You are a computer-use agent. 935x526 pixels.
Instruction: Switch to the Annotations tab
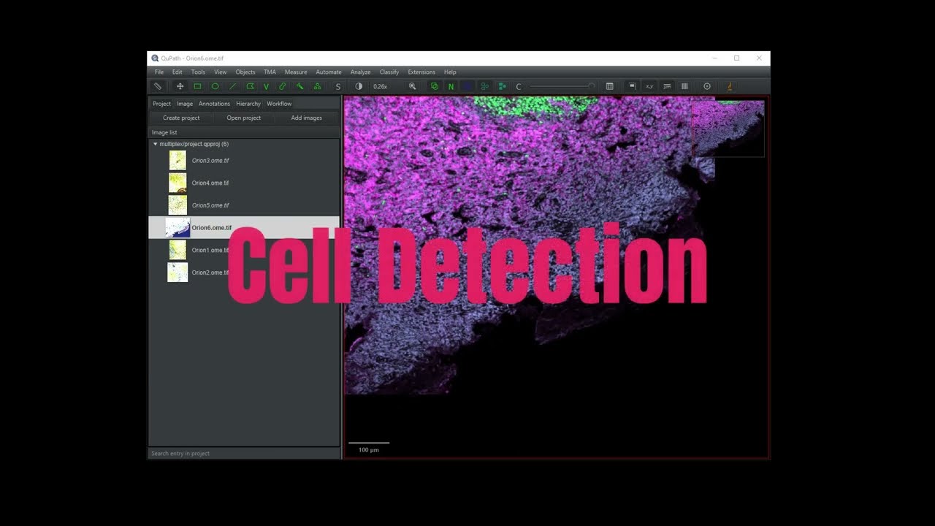tap(213, 104)
